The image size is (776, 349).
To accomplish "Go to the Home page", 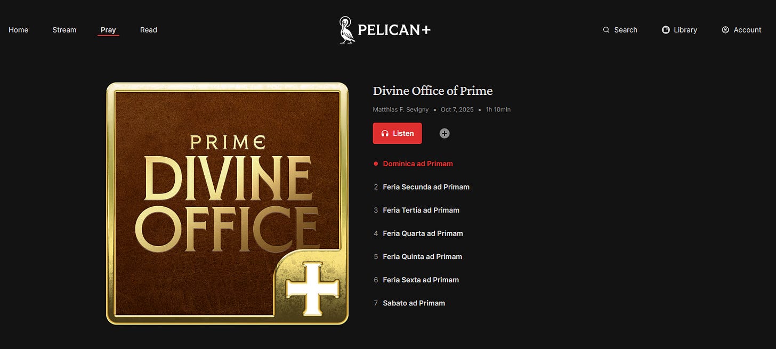I will (19, 30).
